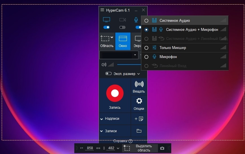Click Только Микшер menu text
The width and height of the screenshot is (245, 154).
(173, 48)
